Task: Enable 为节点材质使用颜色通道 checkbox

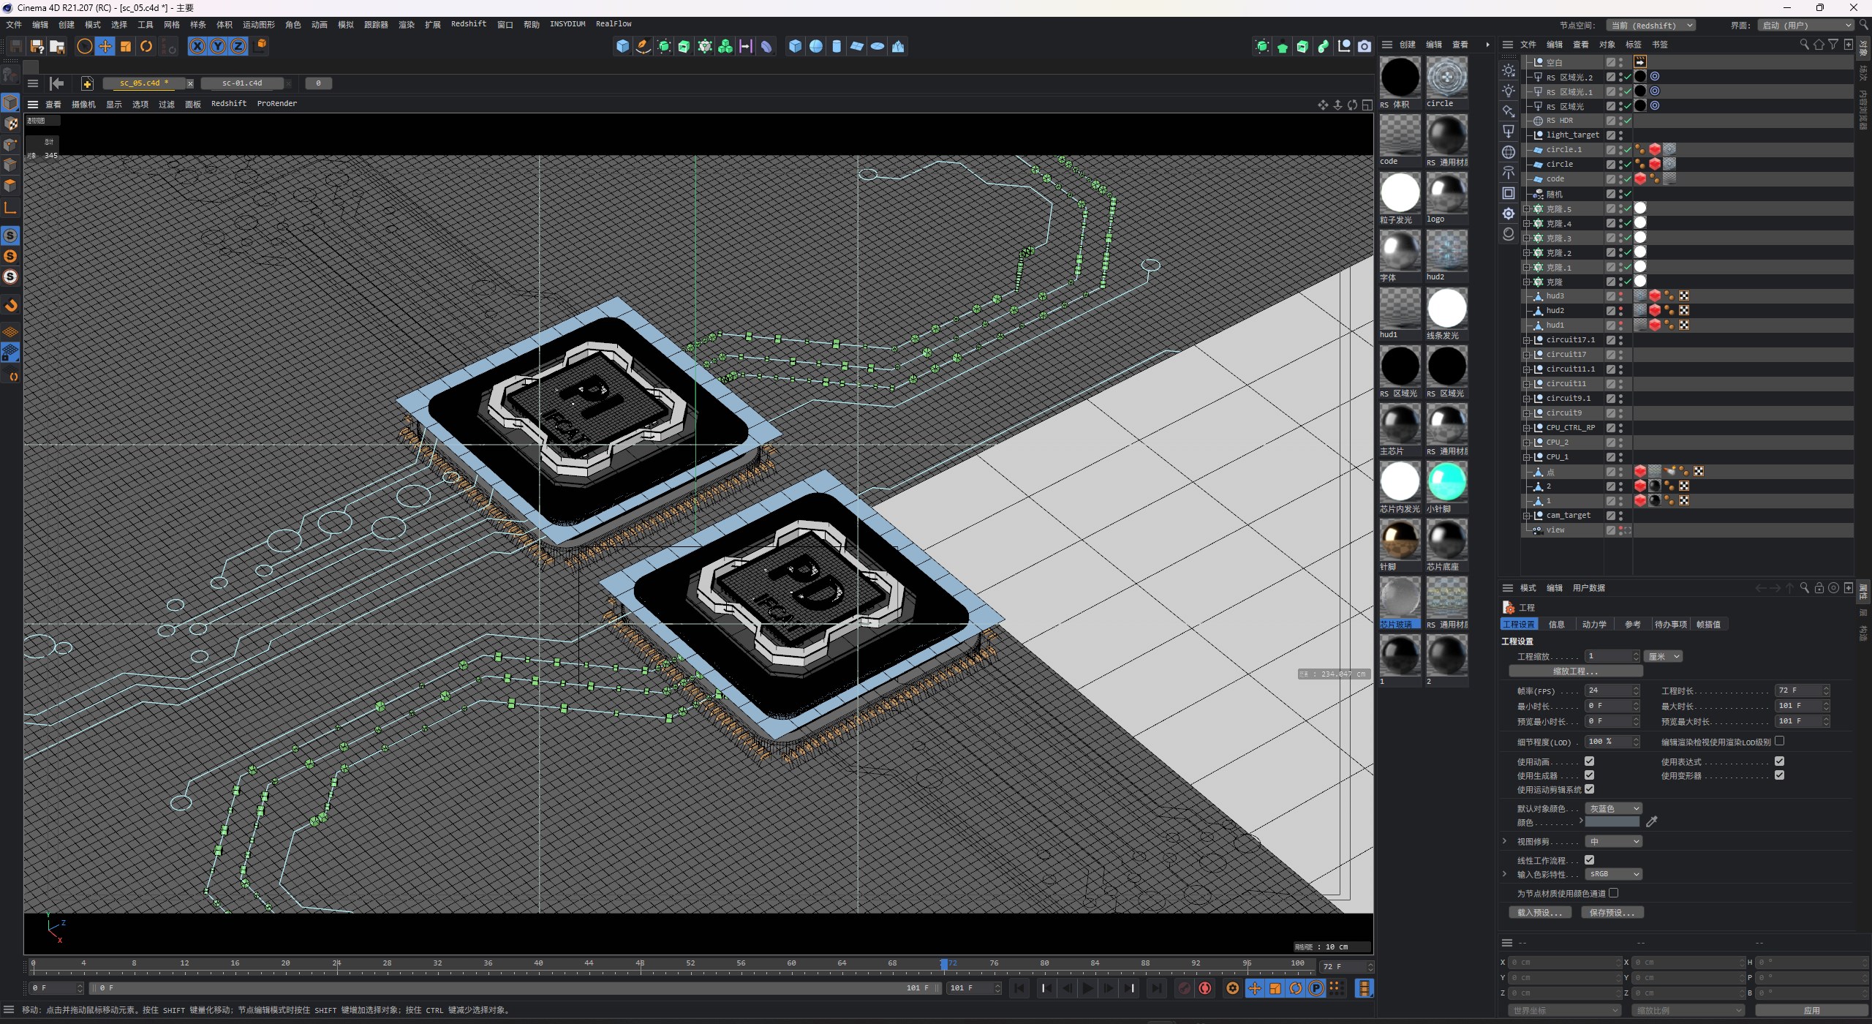Action: (1614, 893)
